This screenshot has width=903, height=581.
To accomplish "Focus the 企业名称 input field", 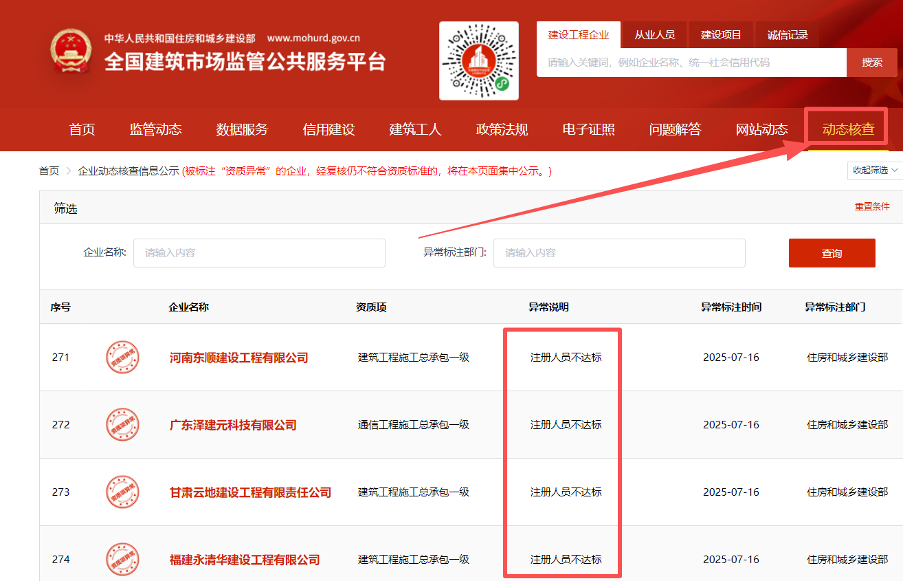I will [x=259, y=253].
